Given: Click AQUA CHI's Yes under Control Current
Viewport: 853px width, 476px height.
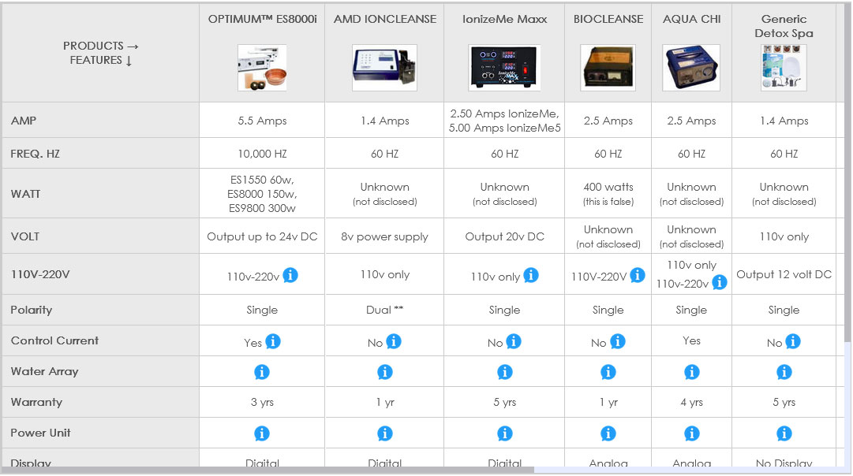Looking at the screenshot, I should click(x=691, y=340).
